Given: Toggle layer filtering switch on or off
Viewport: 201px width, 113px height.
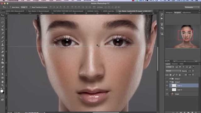Looking at the screenshot, I should coord(193,67).
